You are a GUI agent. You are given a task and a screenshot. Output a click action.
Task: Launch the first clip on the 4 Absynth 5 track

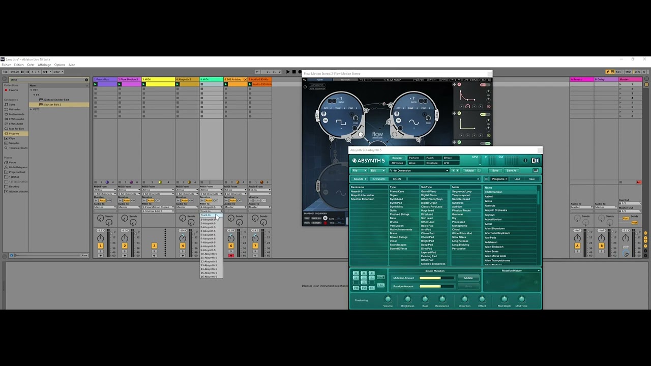(x=177, y=84)
